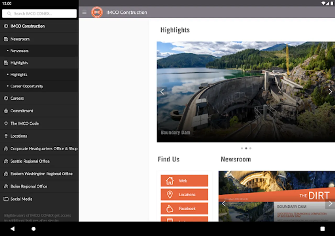Click the orange Facebook button

185,208
